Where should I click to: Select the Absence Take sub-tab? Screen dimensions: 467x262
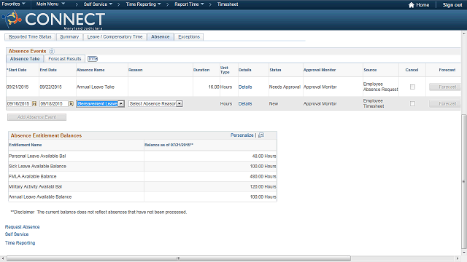click(25, 59)
